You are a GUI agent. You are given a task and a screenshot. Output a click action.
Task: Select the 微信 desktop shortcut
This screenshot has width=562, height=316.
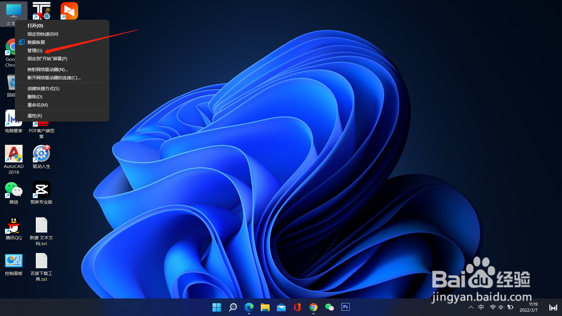pyautogui.click(x=14, y=193)
